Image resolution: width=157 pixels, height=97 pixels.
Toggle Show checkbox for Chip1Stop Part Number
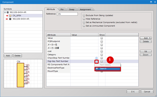click(102, 58)
